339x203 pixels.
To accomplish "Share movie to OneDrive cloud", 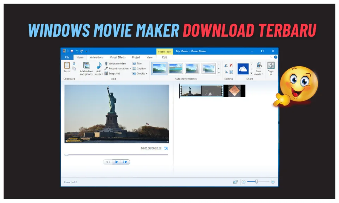I will point(243,69).
